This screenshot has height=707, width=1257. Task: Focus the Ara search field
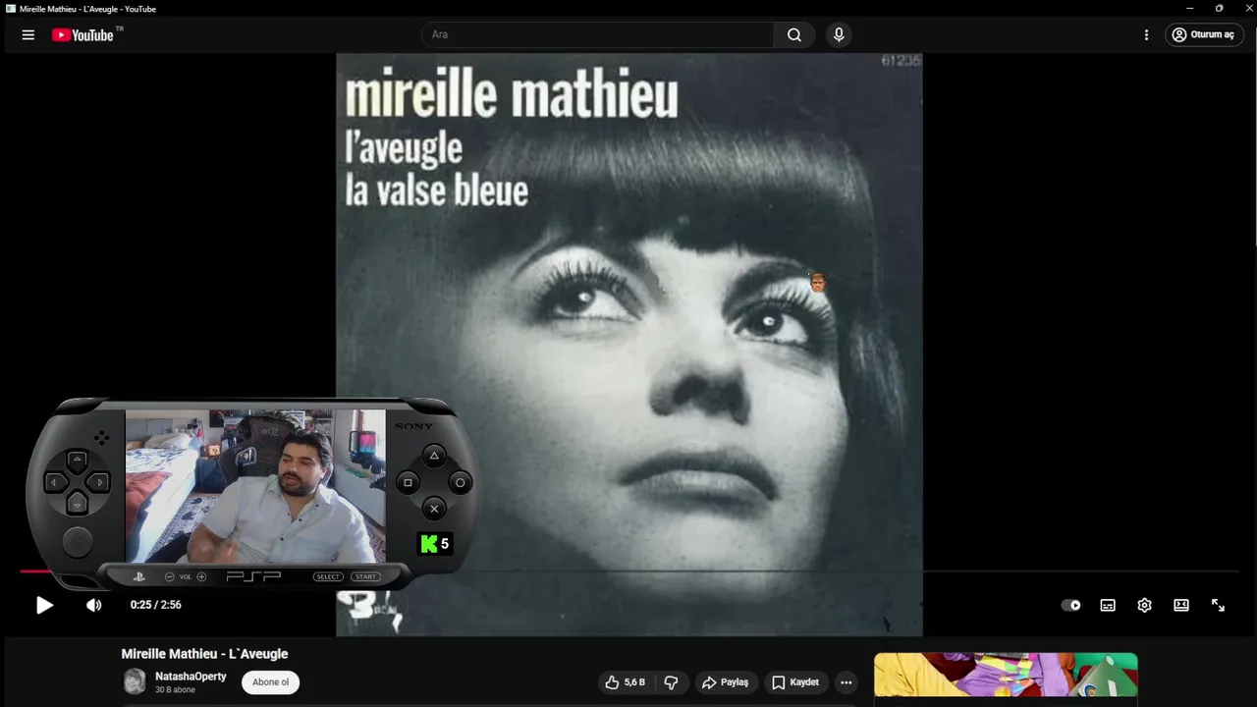pyautogui.click(x=598, y=34)
